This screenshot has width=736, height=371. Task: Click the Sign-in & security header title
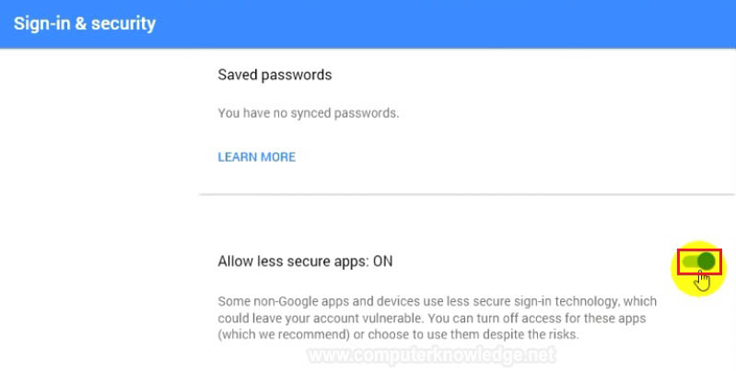coord(85,23)
